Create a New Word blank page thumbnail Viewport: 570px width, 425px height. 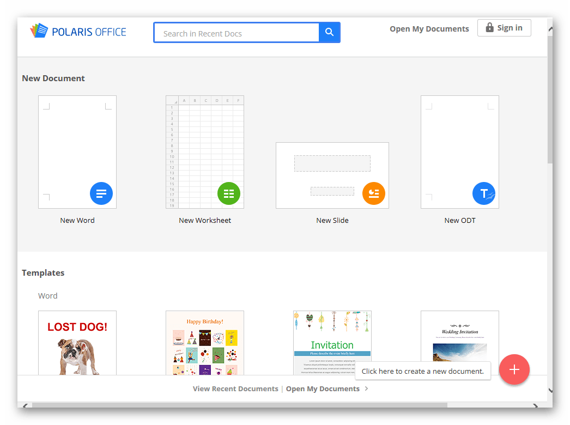point(77,152)
